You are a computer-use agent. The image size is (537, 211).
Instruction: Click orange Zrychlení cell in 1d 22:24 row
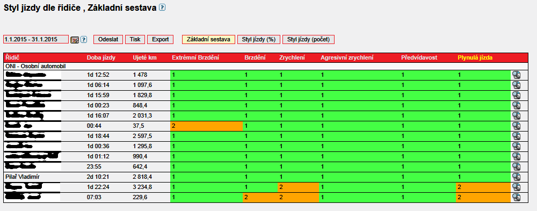298,187
